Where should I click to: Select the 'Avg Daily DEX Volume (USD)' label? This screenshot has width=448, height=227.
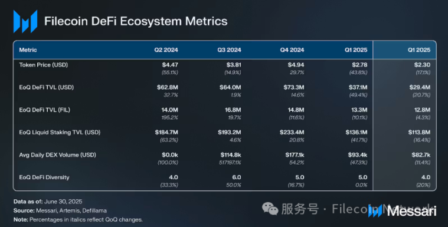57,155
